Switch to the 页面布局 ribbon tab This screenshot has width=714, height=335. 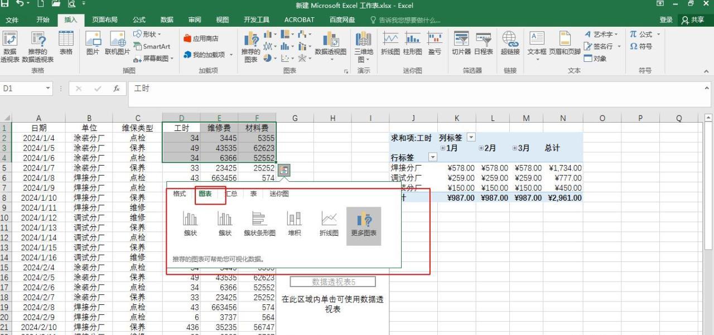coord(105,20)
